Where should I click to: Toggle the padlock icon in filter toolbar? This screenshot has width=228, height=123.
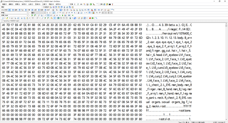94,13
